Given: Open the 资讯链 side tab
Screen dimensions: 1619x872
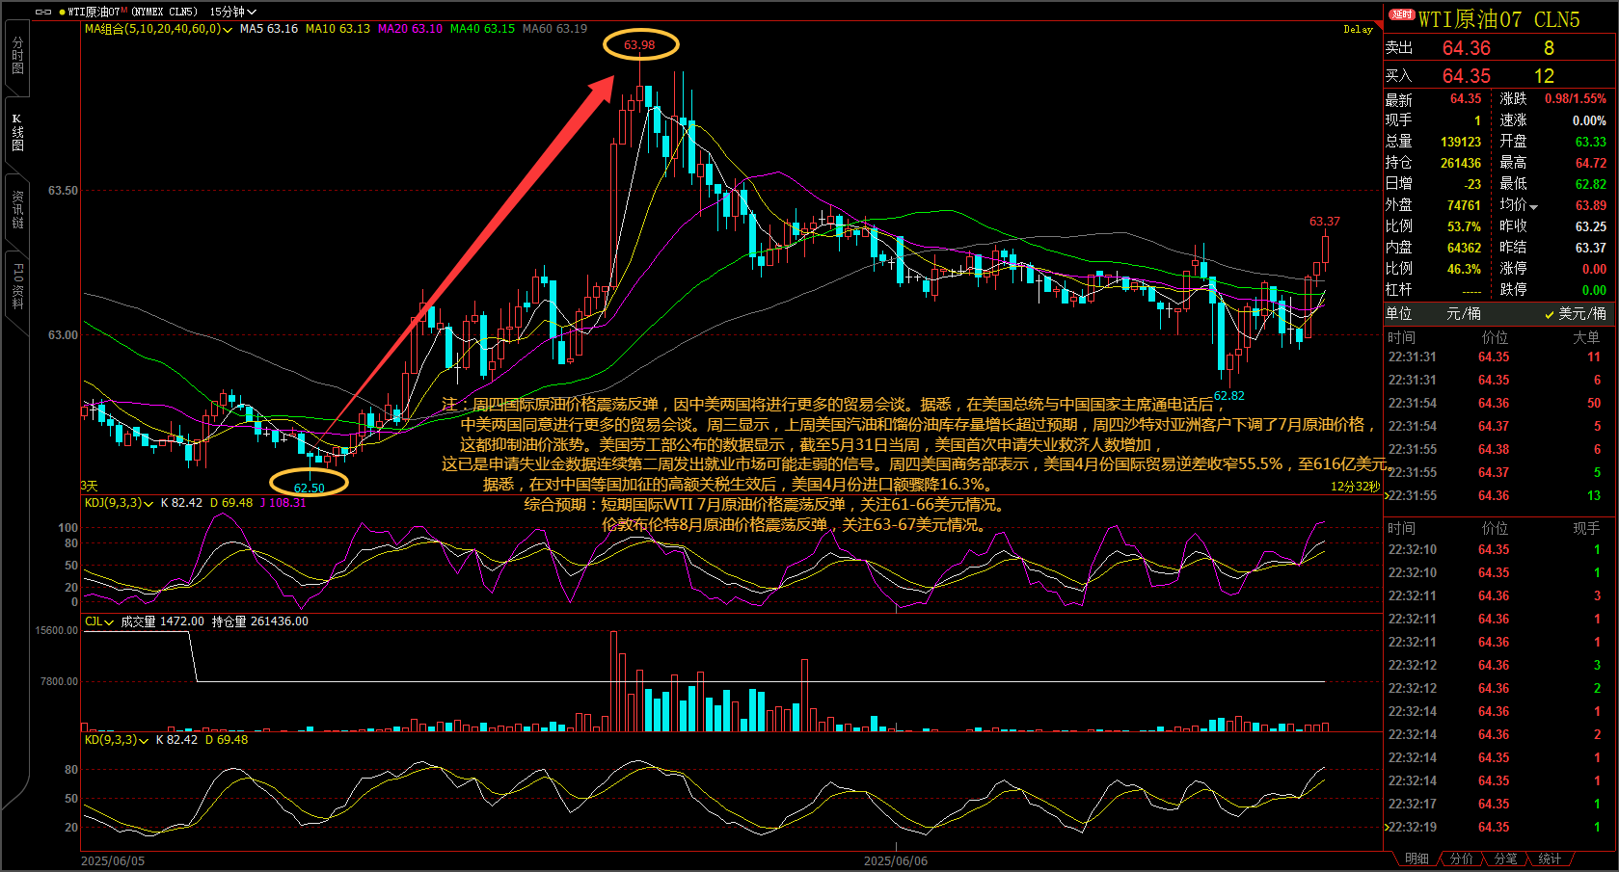Looking at the screenshot, I should pos(17,209).
